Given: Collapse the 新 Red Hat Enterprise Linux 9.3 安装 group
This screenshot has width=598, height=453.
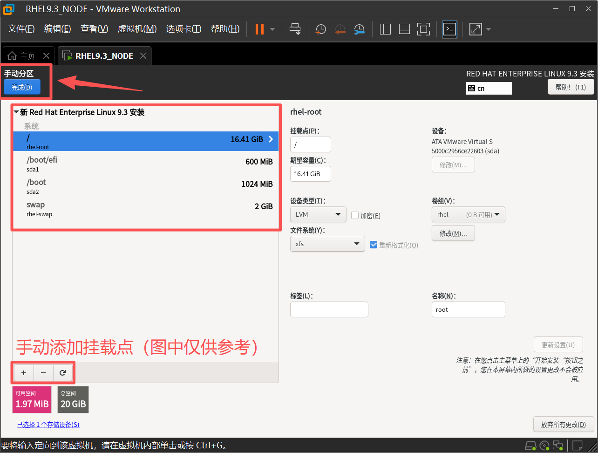Looking at the screenshot, I should coord(17,112).
